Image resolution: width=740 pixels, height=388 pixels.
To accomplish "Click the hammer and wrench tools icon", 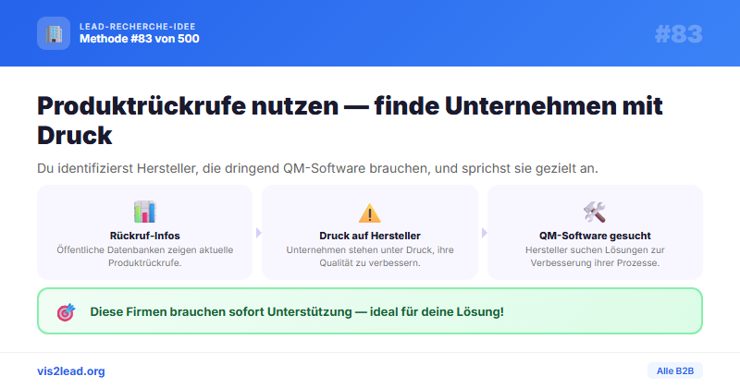I will 595,212.
